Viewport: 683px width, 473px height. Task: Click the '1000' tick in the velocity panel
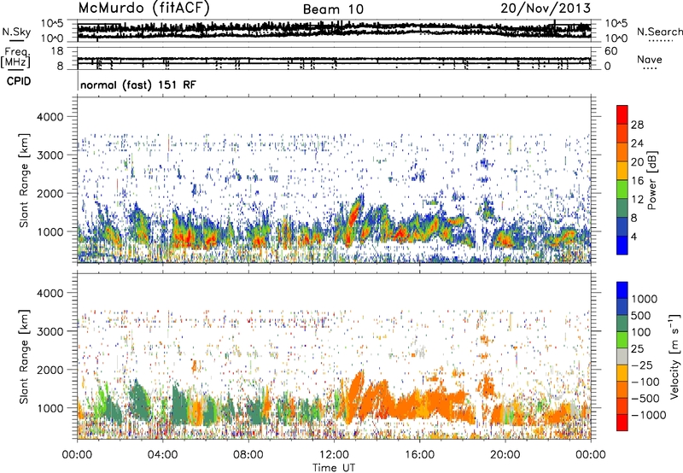tap(50, 408)
